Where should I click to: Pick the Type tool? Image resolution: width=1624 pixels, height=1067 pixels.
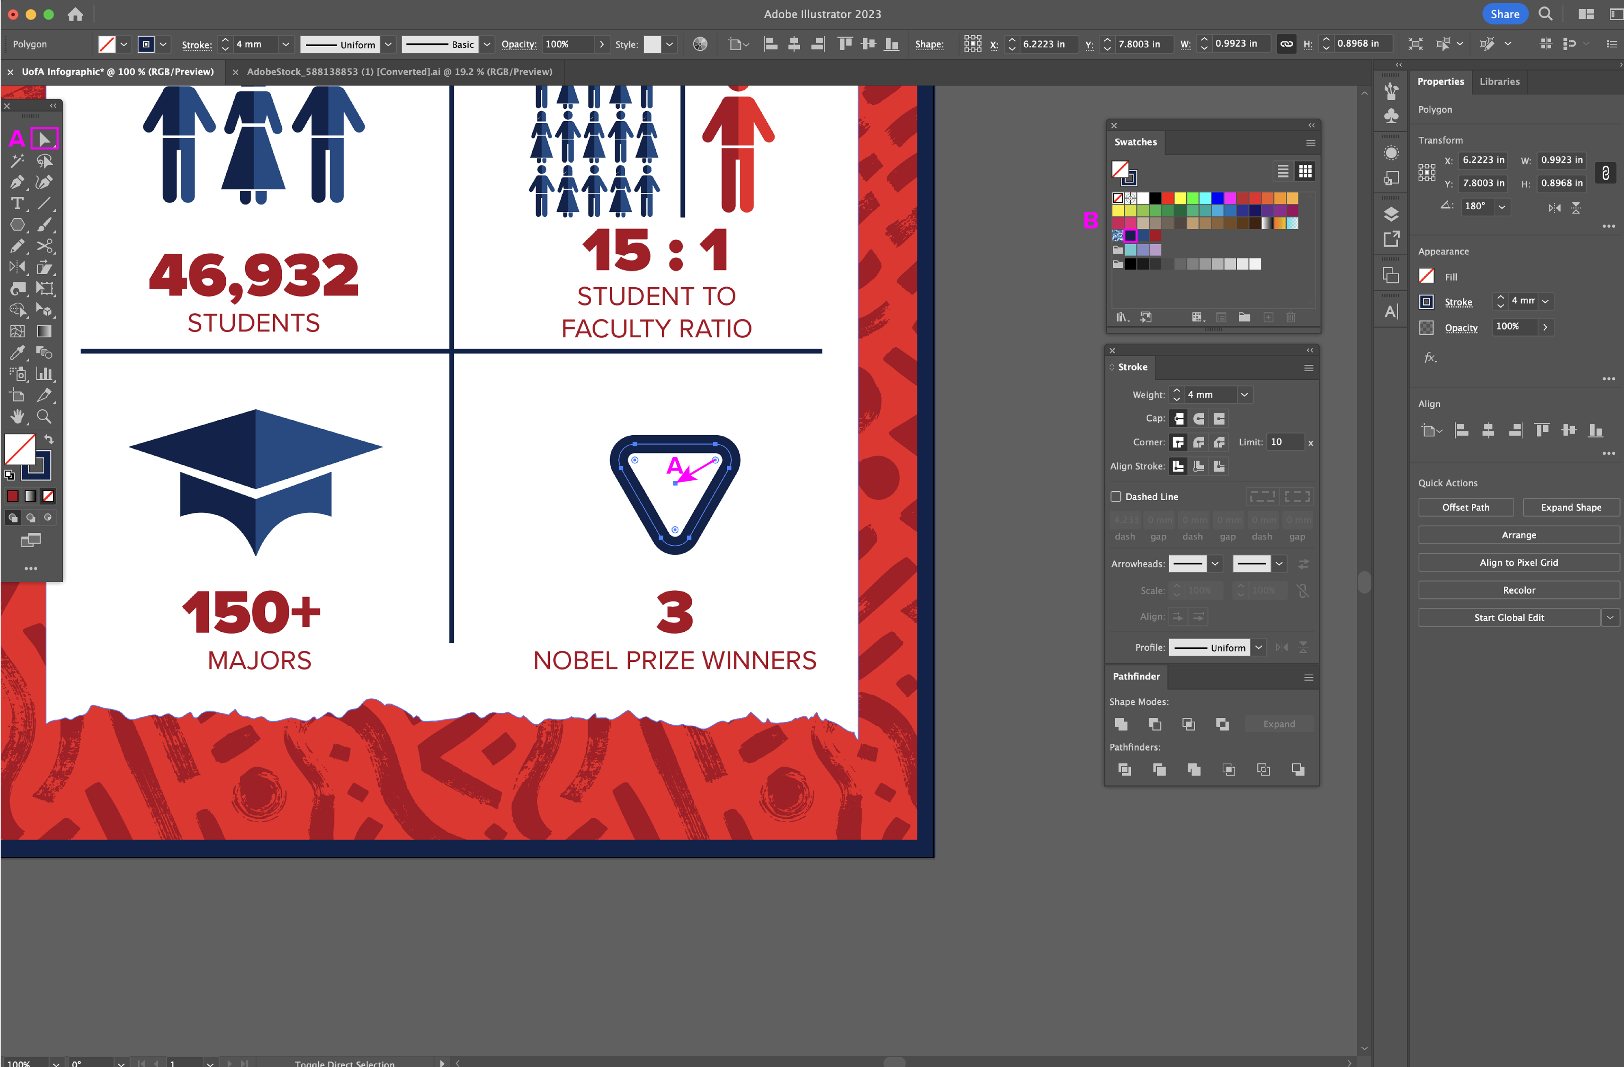point(17,204)
